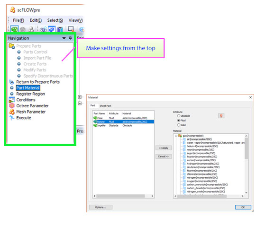256x243 pixels.
Task: Switch to the Part tab
Action: tap(93, 105)
